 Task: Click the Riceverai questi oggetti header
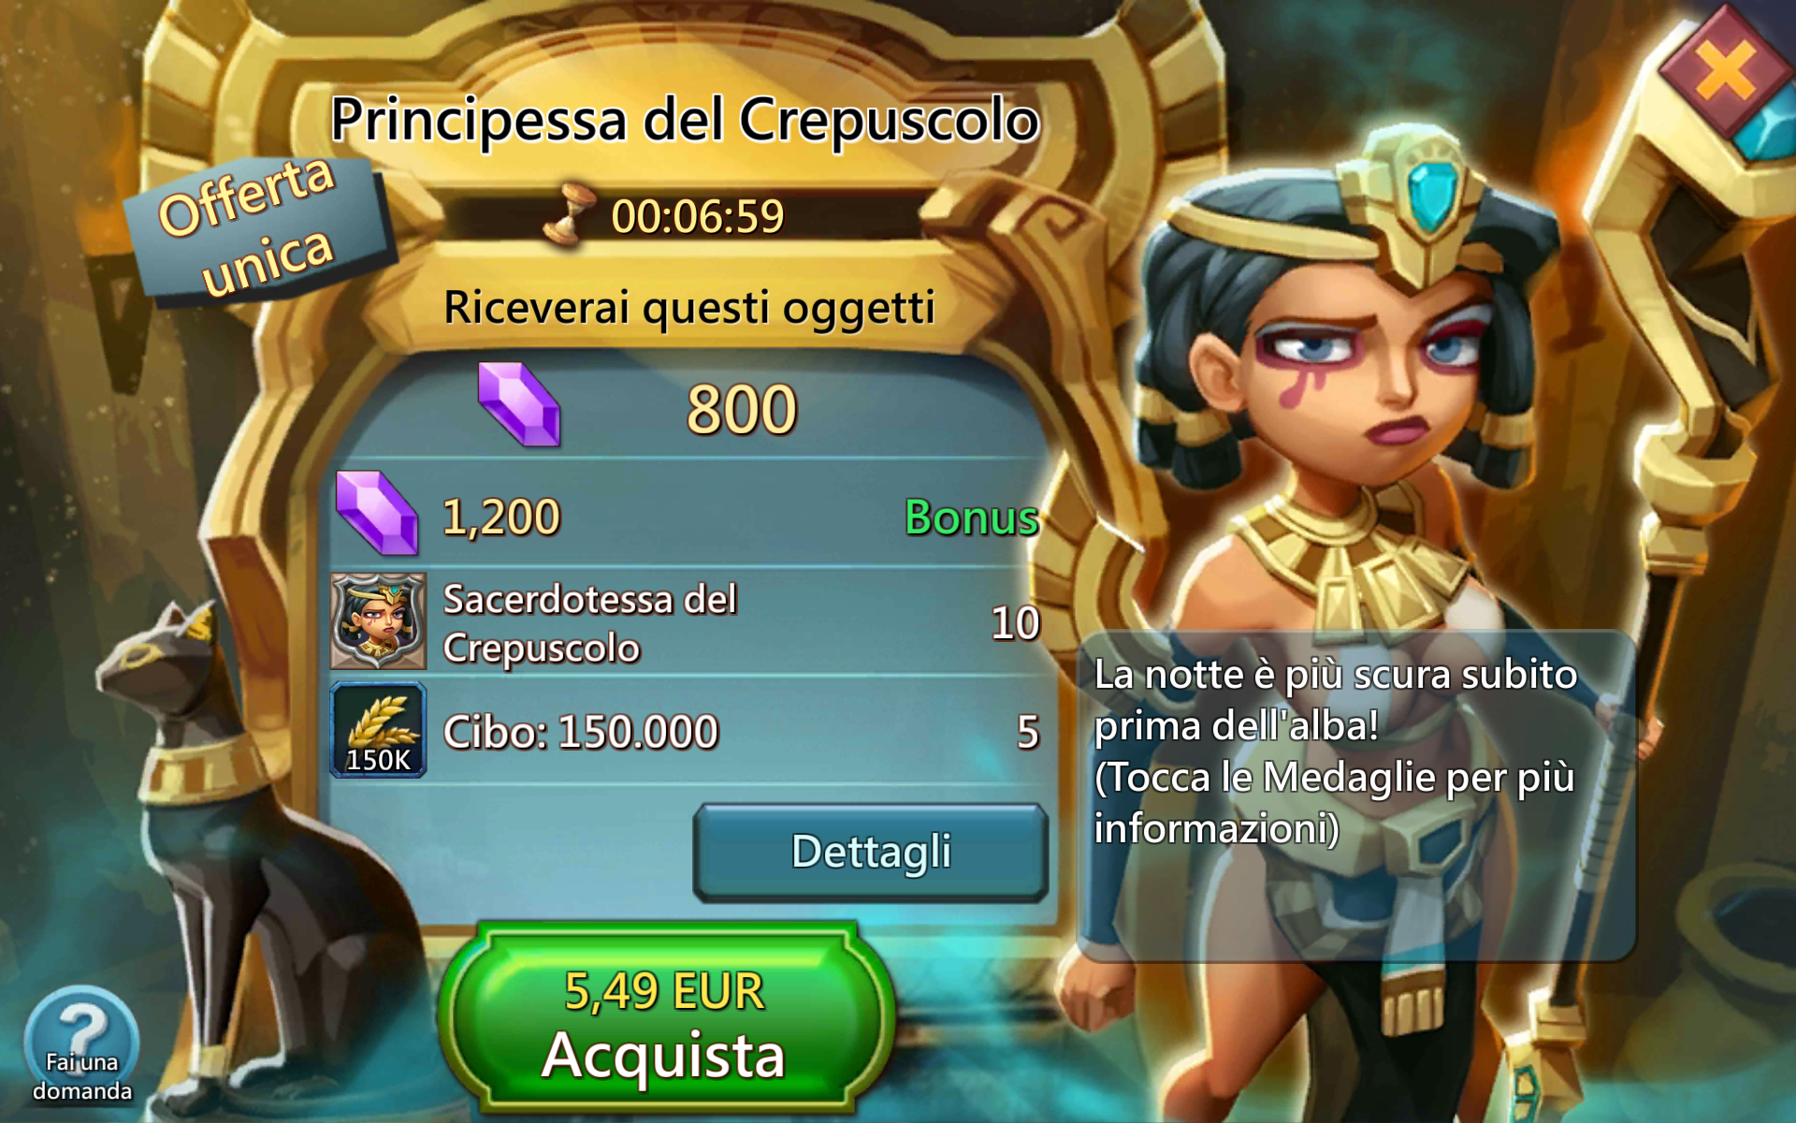click(689, 308)
